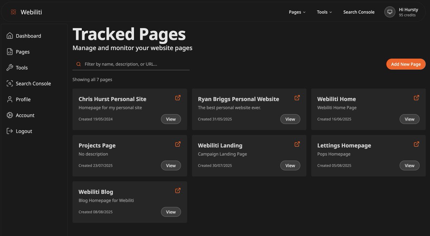430x236 pixels.
Task: Click the Hi Hursty user greeting
Action: pyautogui.click(x=408, y=10)
